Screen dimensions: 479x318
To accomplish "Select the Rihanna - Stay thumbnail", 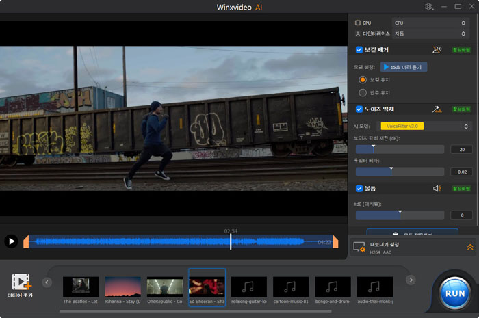I will pyautogui.click(x=122, y=287).
